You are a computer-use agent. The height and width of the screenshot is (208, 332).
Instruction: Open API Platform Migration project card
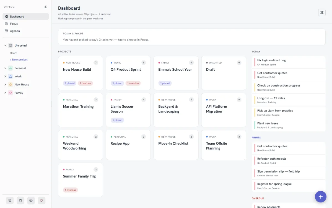[224, 110]
